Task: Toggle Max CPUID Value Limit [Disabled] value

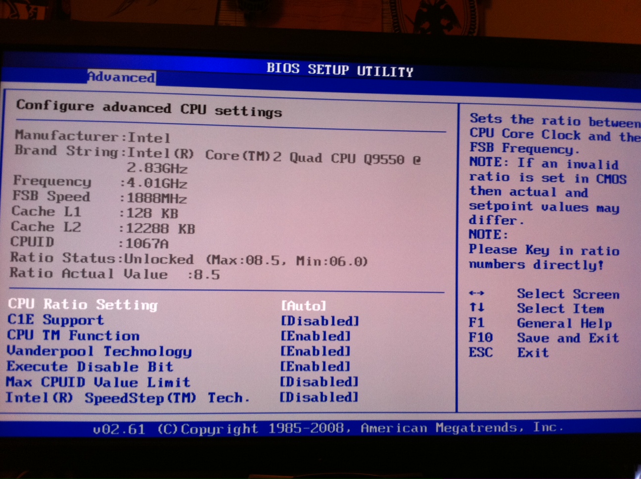Action: click(x=319, y=382)
